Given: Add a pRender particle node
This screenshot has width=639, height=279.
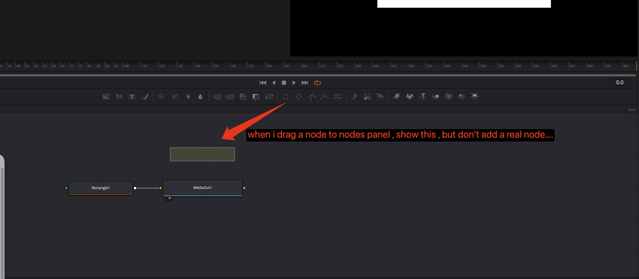Looking at the screenshot, I should [x=380, y=96].
